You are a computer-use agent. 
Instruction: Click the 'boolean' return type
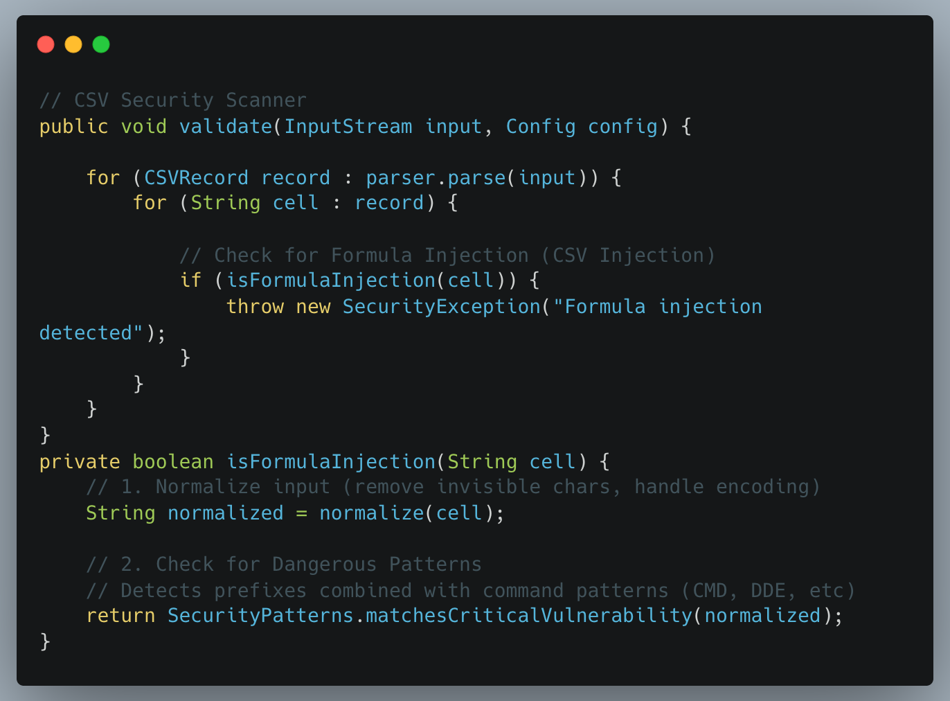173,462
